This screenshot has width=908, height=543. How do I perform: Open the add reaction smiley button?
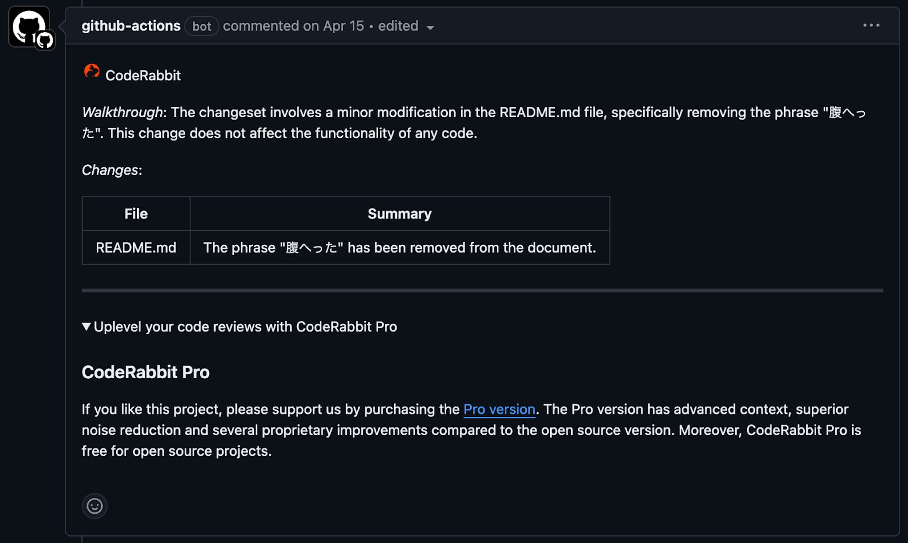tap(94, 506)
